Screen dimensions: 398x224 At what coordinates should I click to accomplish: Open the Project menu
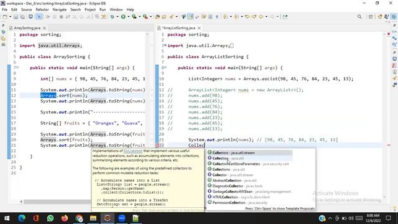pyautogui.click(x=90, y=10)
